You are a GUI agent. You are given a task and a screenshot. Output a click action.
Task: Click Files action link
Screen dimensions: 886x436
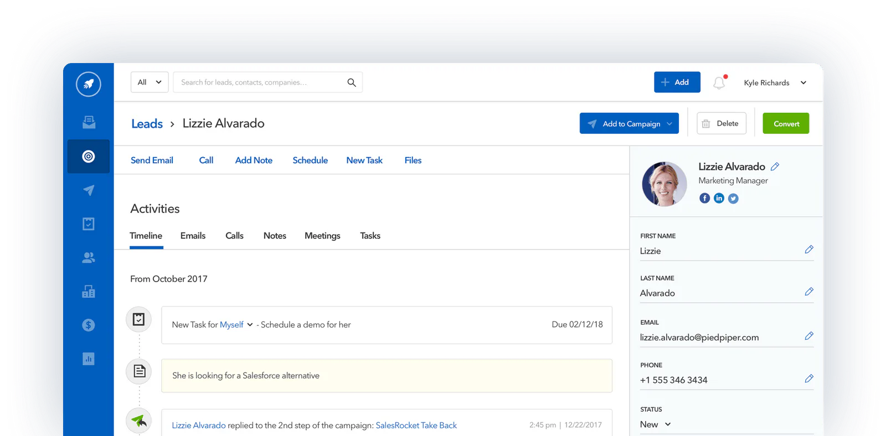pos(413,160)
